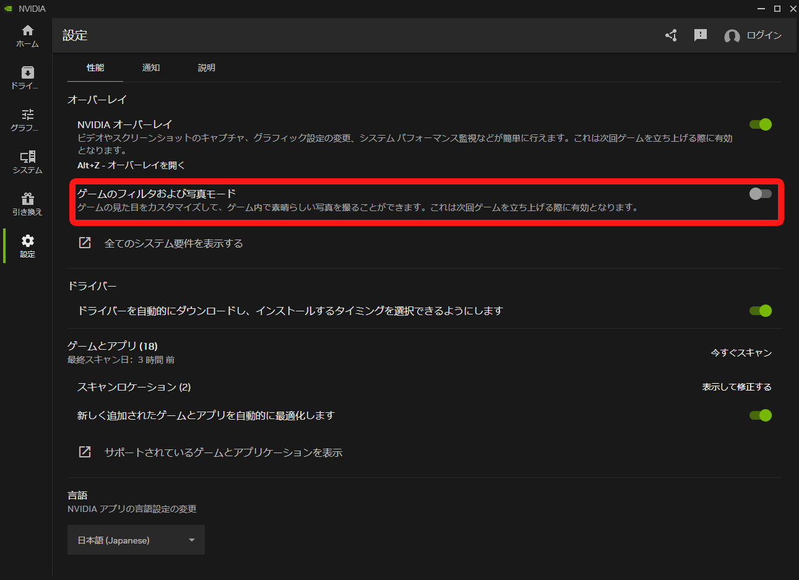Click the ドライバー section heading
799x580 pixels.
(92, 286)
